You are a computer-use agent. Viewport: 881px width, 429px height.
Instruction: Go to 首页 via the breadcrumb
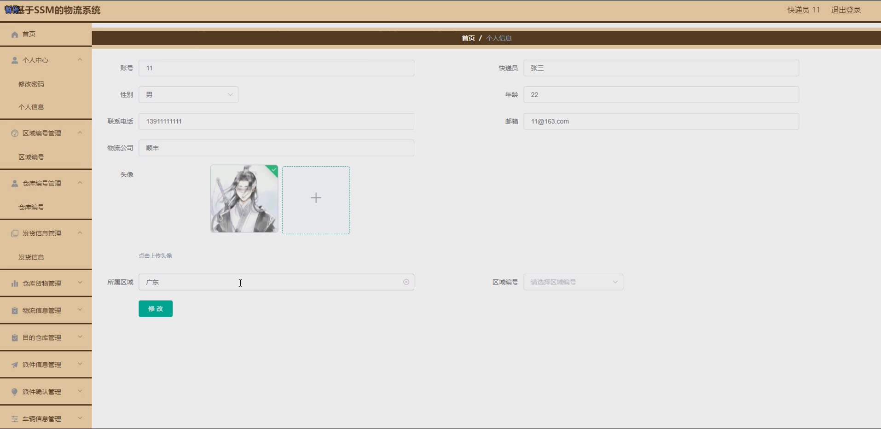tap(468, 38)
